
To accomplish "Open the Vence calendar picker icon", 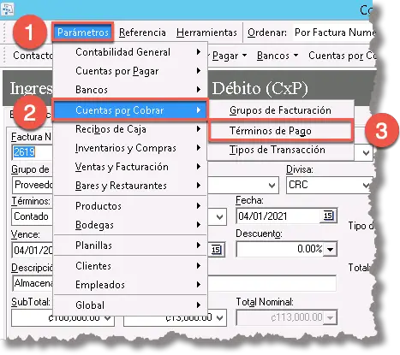I will (216, 250).
